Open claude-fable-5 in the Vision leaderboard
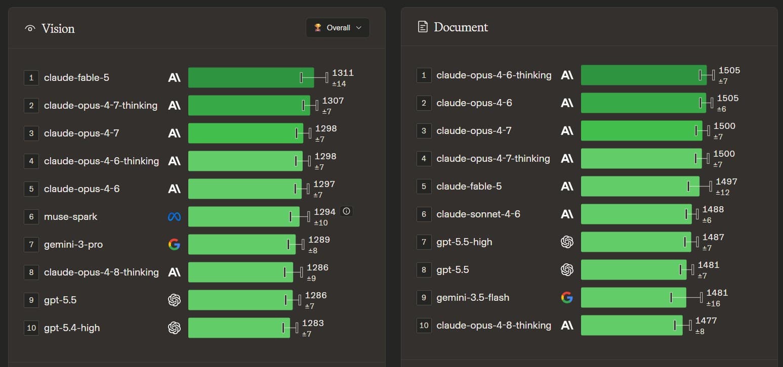 pos(76,78)
